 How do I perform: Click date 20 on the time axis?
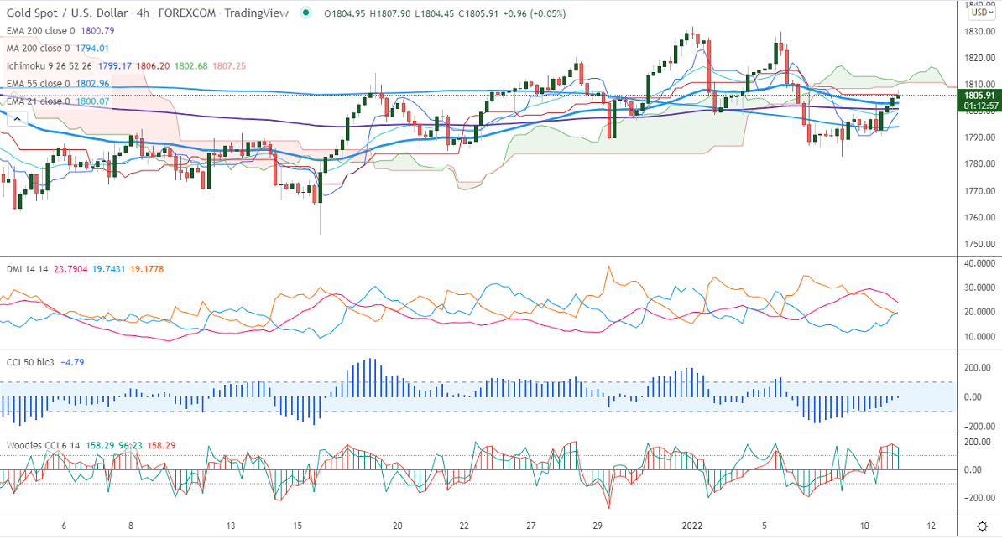398,526
